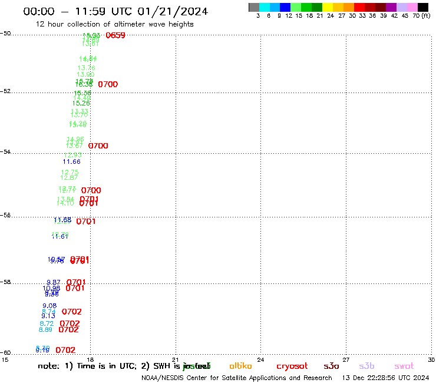
Task: Click the -50 latitude axis label
Action: click(5, 34)
